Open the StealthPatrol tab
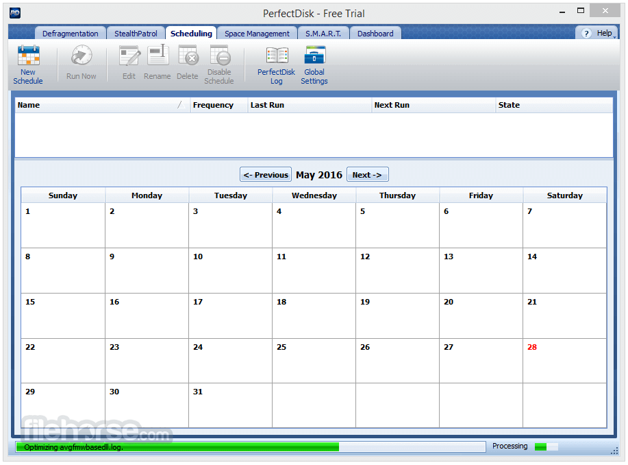Image resolution: width=628 pixels, height=465 pixels. [x=136, y=34]
